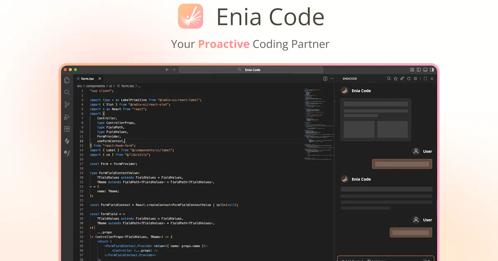This screenshot has width=498, height=261.
Task: Close the form.tsx tab
Action: point(100,79)
